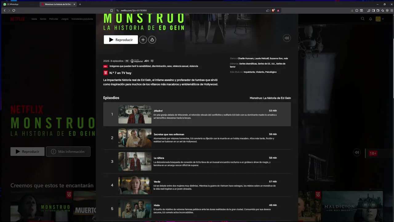Open Series dramáticas genre link
The height and width of the screenshot is (222, 394).
click(x=248, y=64)
